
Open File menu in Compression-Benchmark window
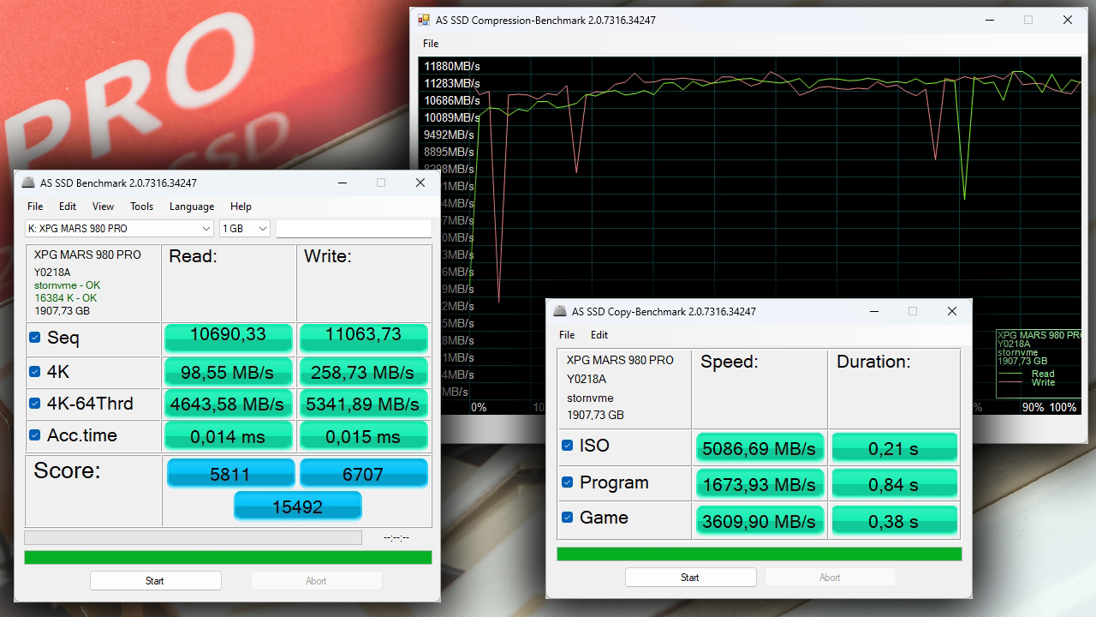coord(431,44)
